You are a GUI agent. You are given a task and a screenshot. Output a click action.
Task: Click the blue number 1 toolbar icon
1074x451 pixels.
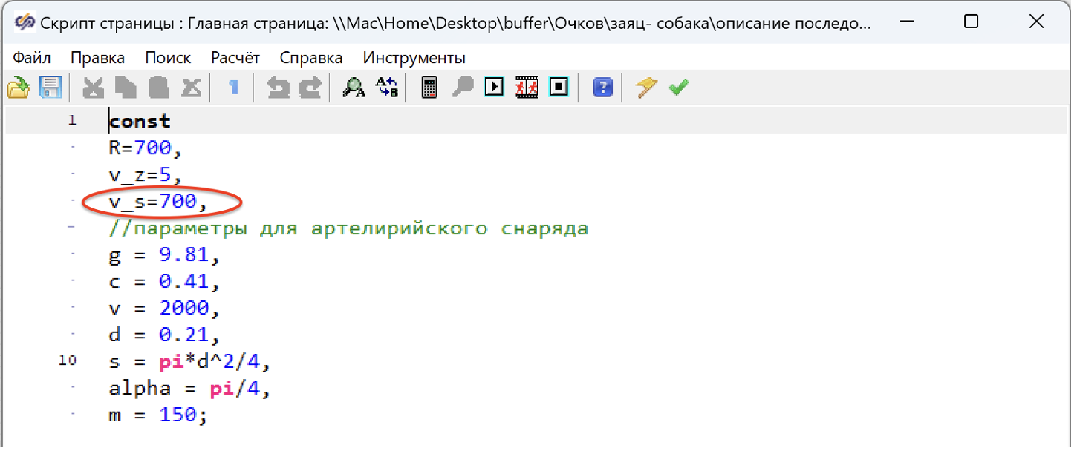tap(234, 88)
